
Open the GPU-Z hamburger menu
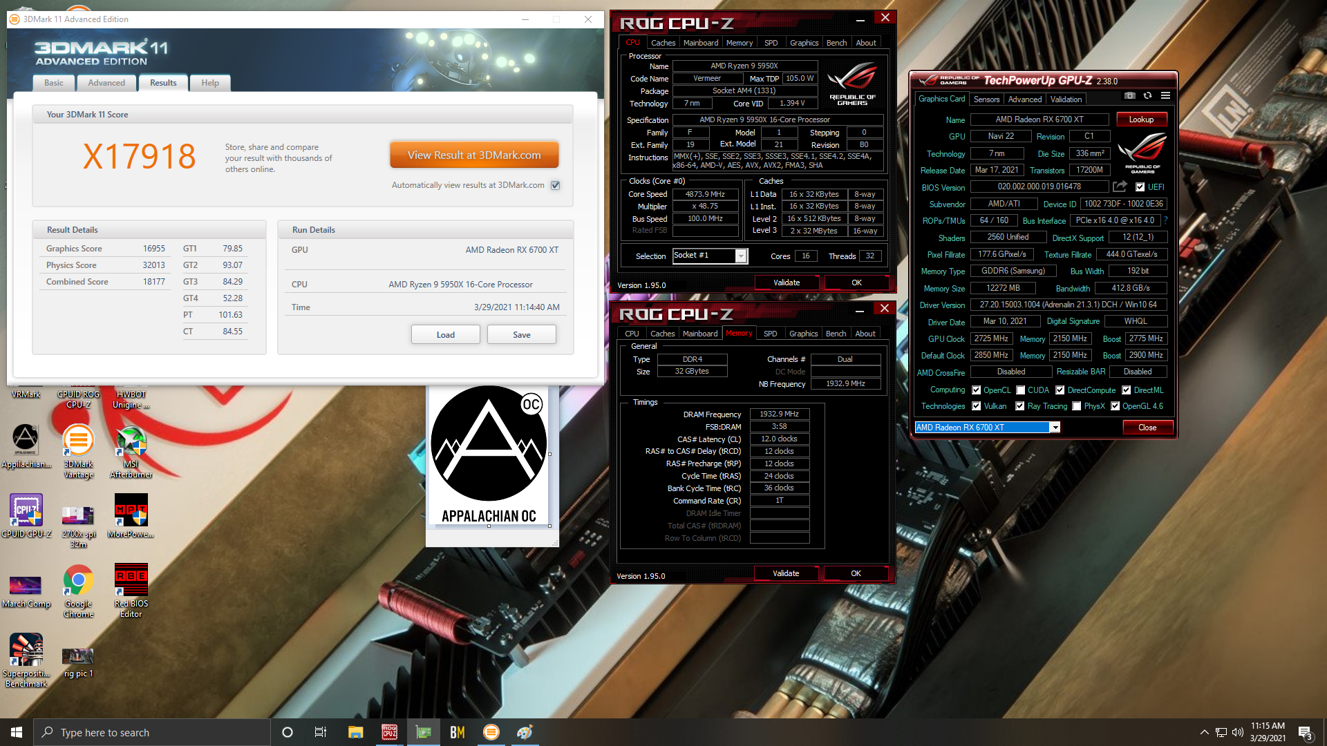pyautogui.click(x=1165, y=96)
